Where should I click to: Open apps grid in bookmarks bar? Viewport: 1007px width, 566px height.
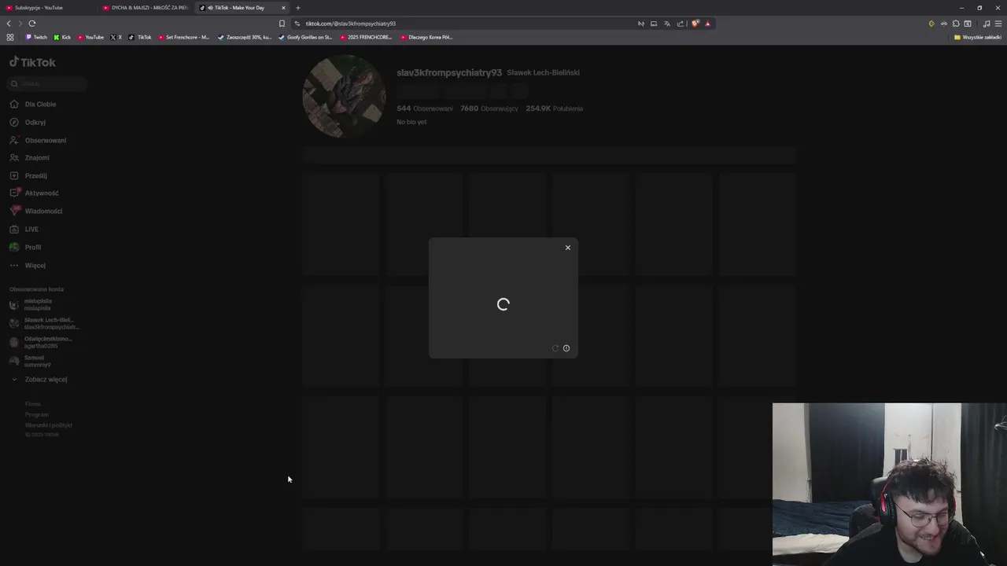coord(9,37)
